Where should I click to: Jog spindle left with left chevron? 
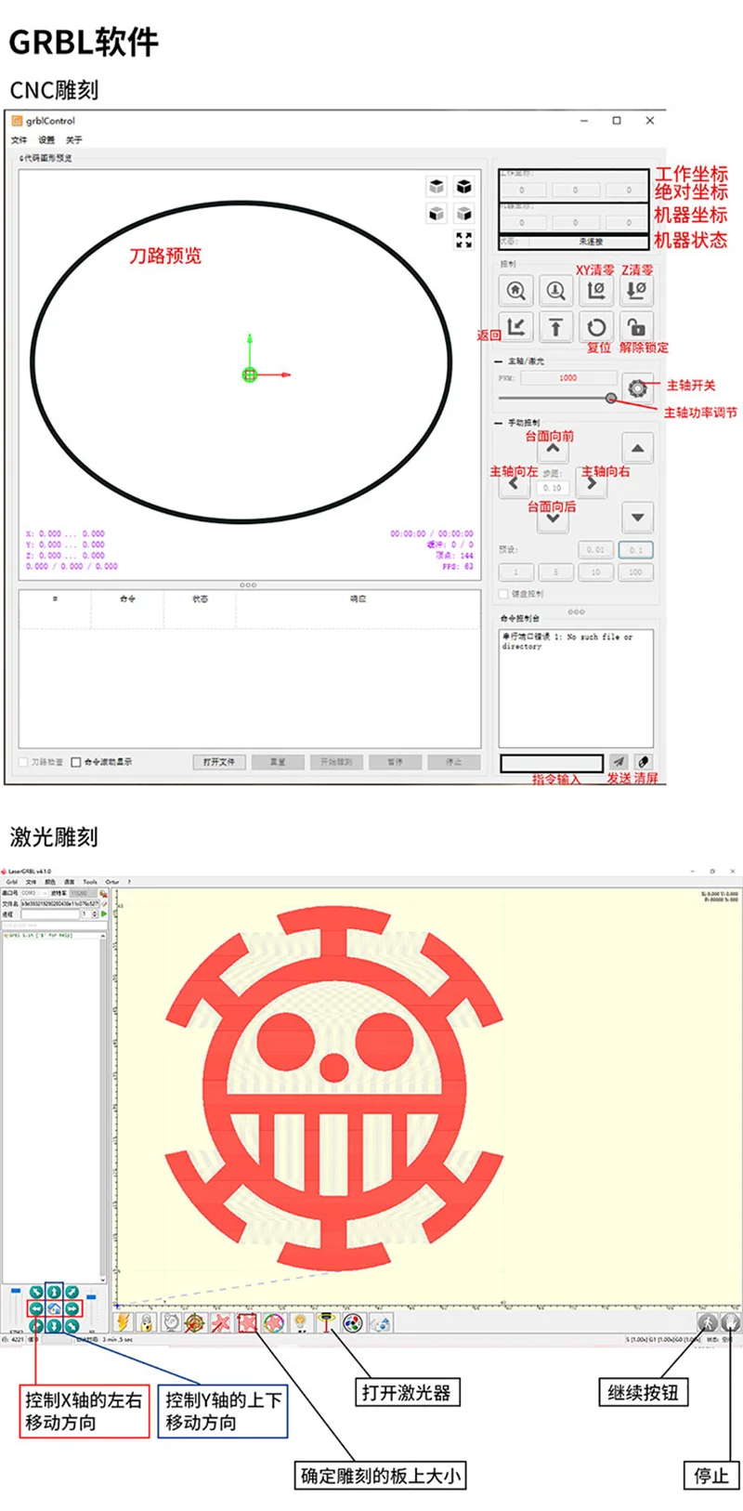(515, 483)
